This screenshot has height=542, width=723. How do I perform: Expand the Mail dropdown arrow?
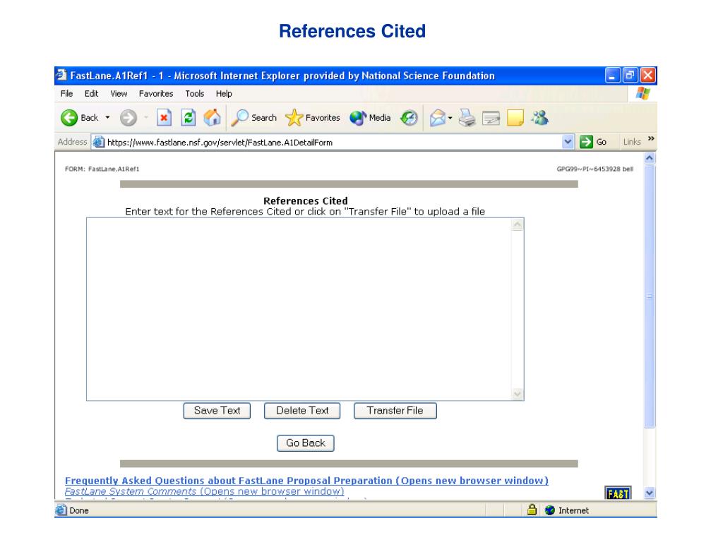tap(450, 118)
